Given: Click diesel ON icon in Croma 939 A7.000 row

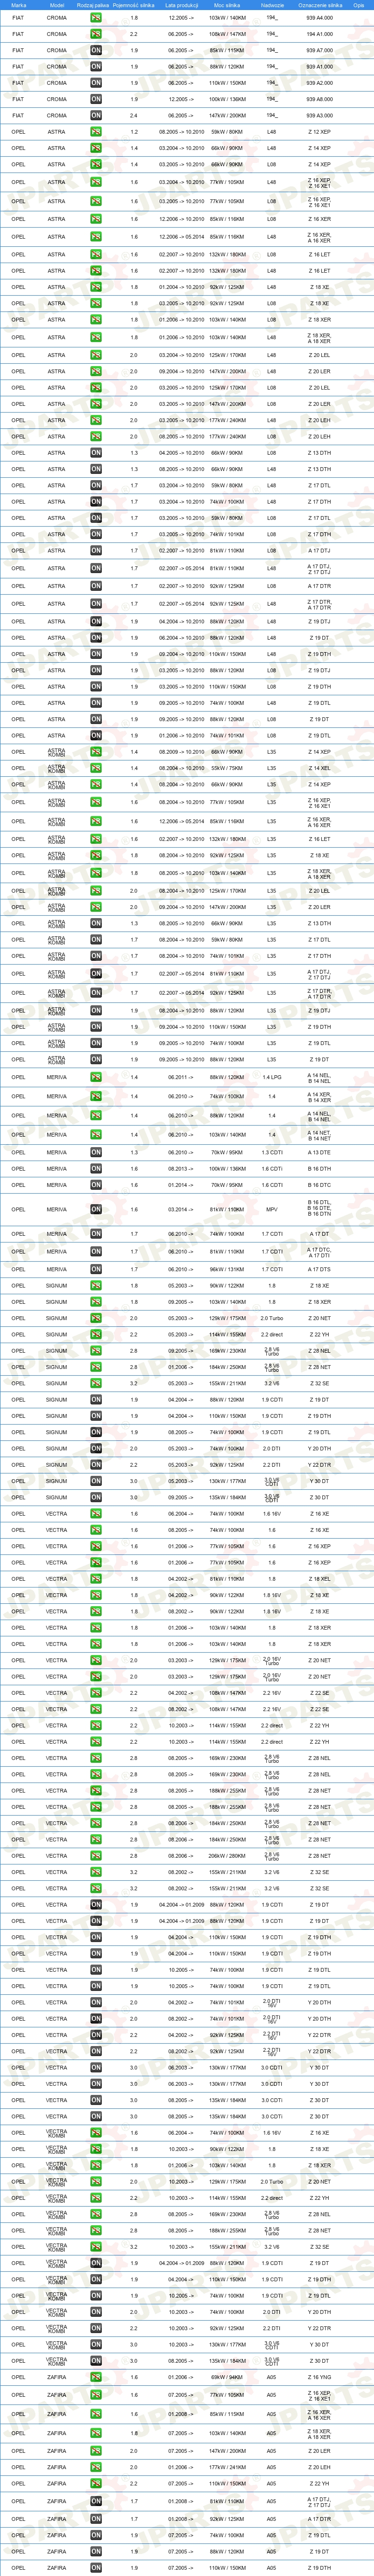Looking at the screenshot, I should [96, 50].
